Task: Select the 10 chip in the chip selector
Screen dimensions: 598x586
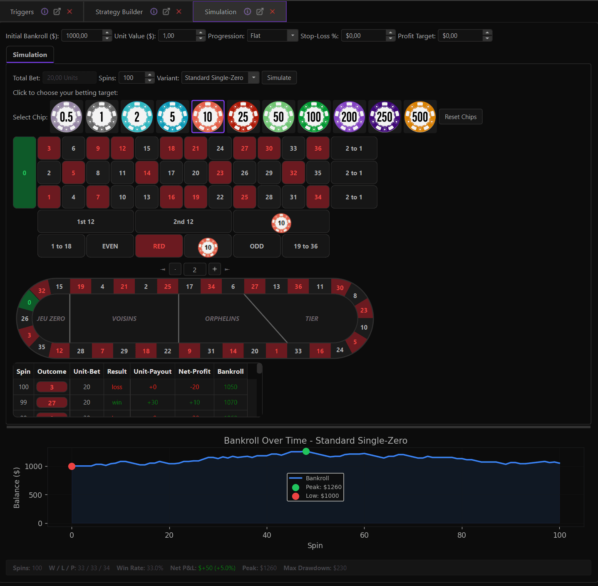Action: (x=208, y=117)
